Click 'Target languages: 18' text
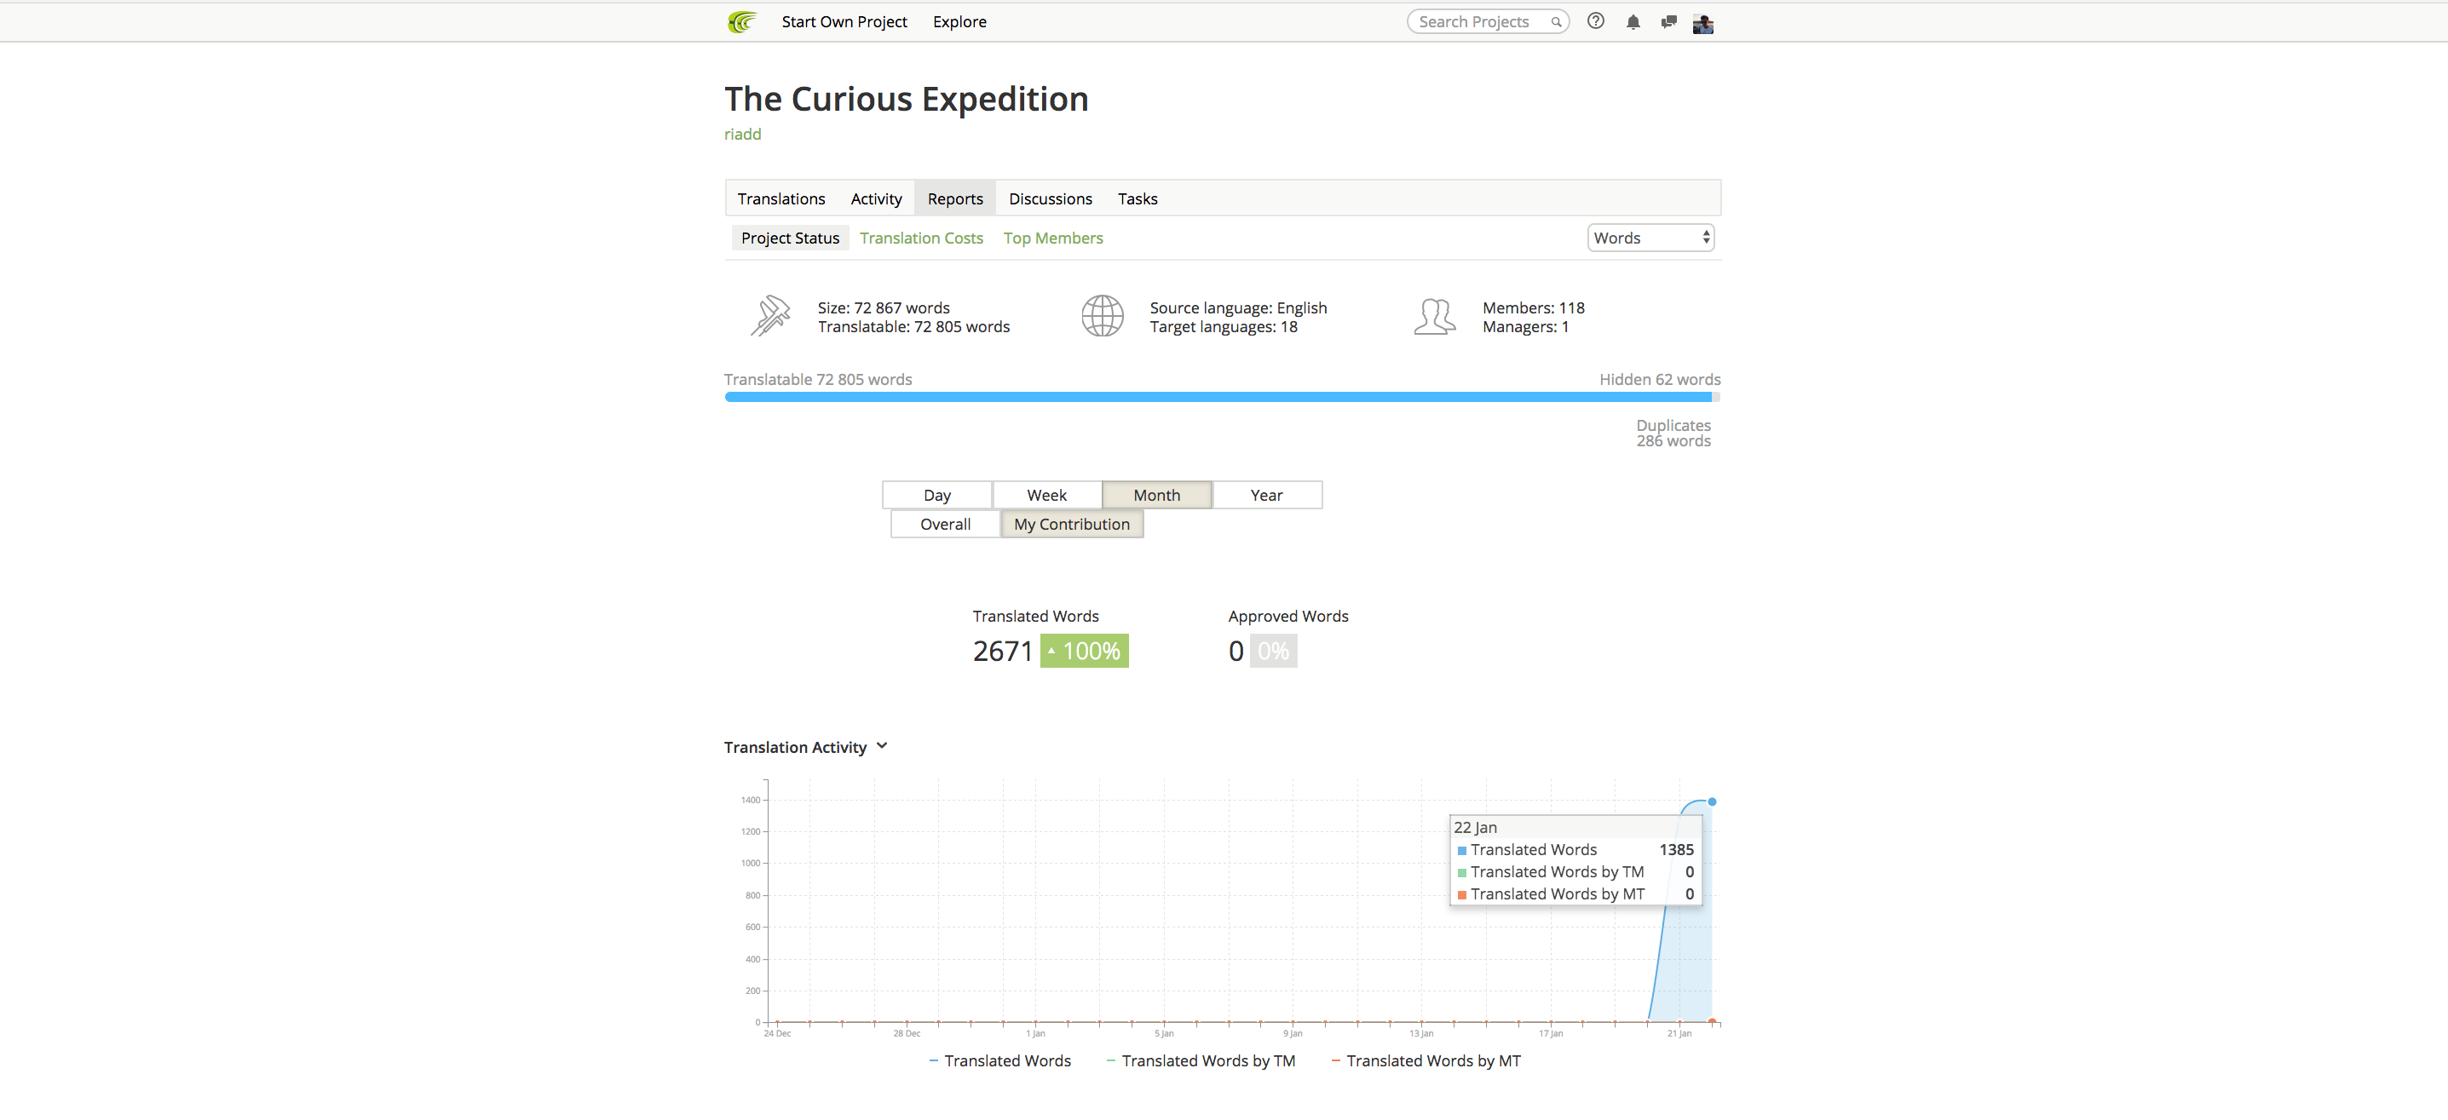Image resolution: width=2448 pixels, height=1120 pixels. click(1223, 327)
